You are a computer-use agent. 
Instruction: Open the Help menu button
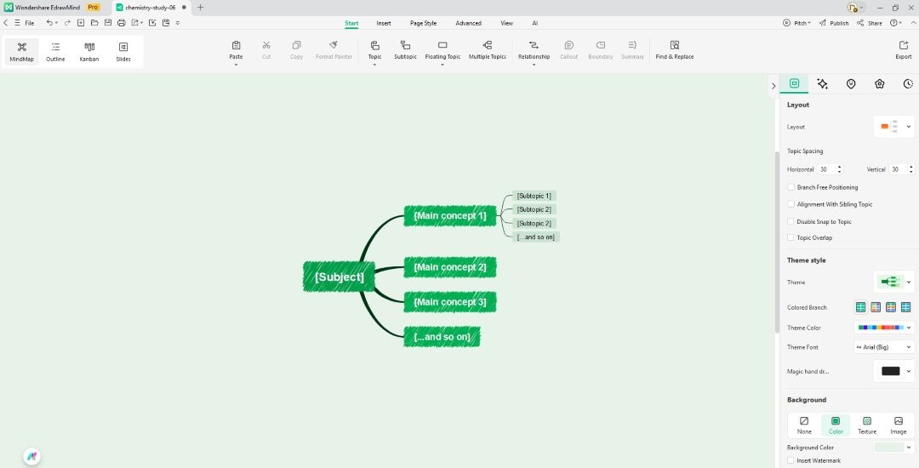pos(895,23)
